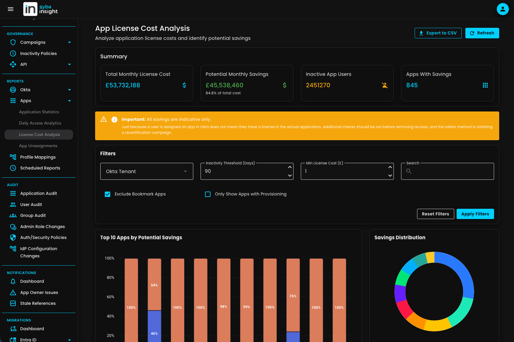Increase the Inactivity Threshold value
The height and width of the screenshot is (342, 514).
290,167
